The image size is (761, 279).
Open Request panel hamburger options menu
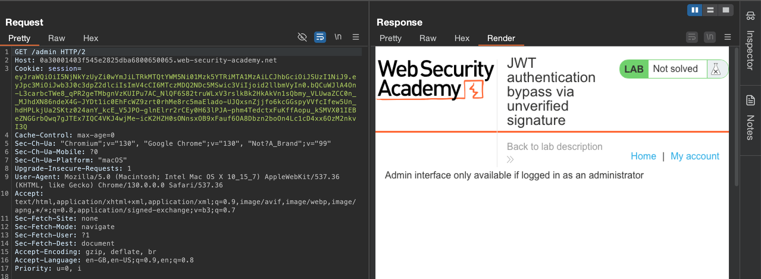(356, 37)
